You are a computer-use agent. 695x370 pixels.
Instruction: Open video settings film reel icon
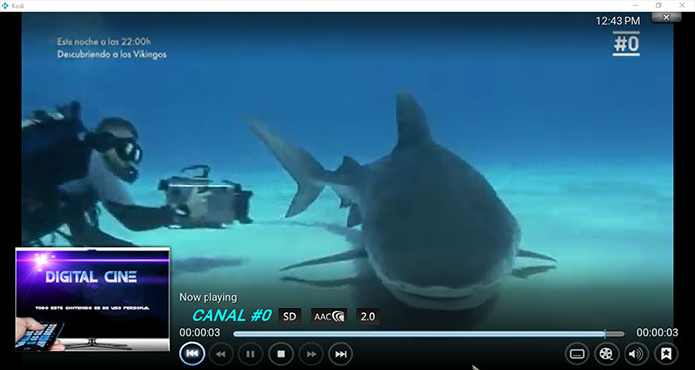coord(607,354)
